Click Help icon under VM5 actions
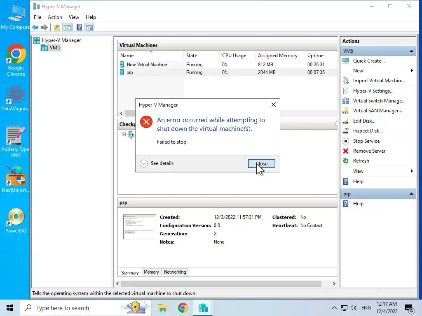Screen dimensions: 422x316 point(346,181)
